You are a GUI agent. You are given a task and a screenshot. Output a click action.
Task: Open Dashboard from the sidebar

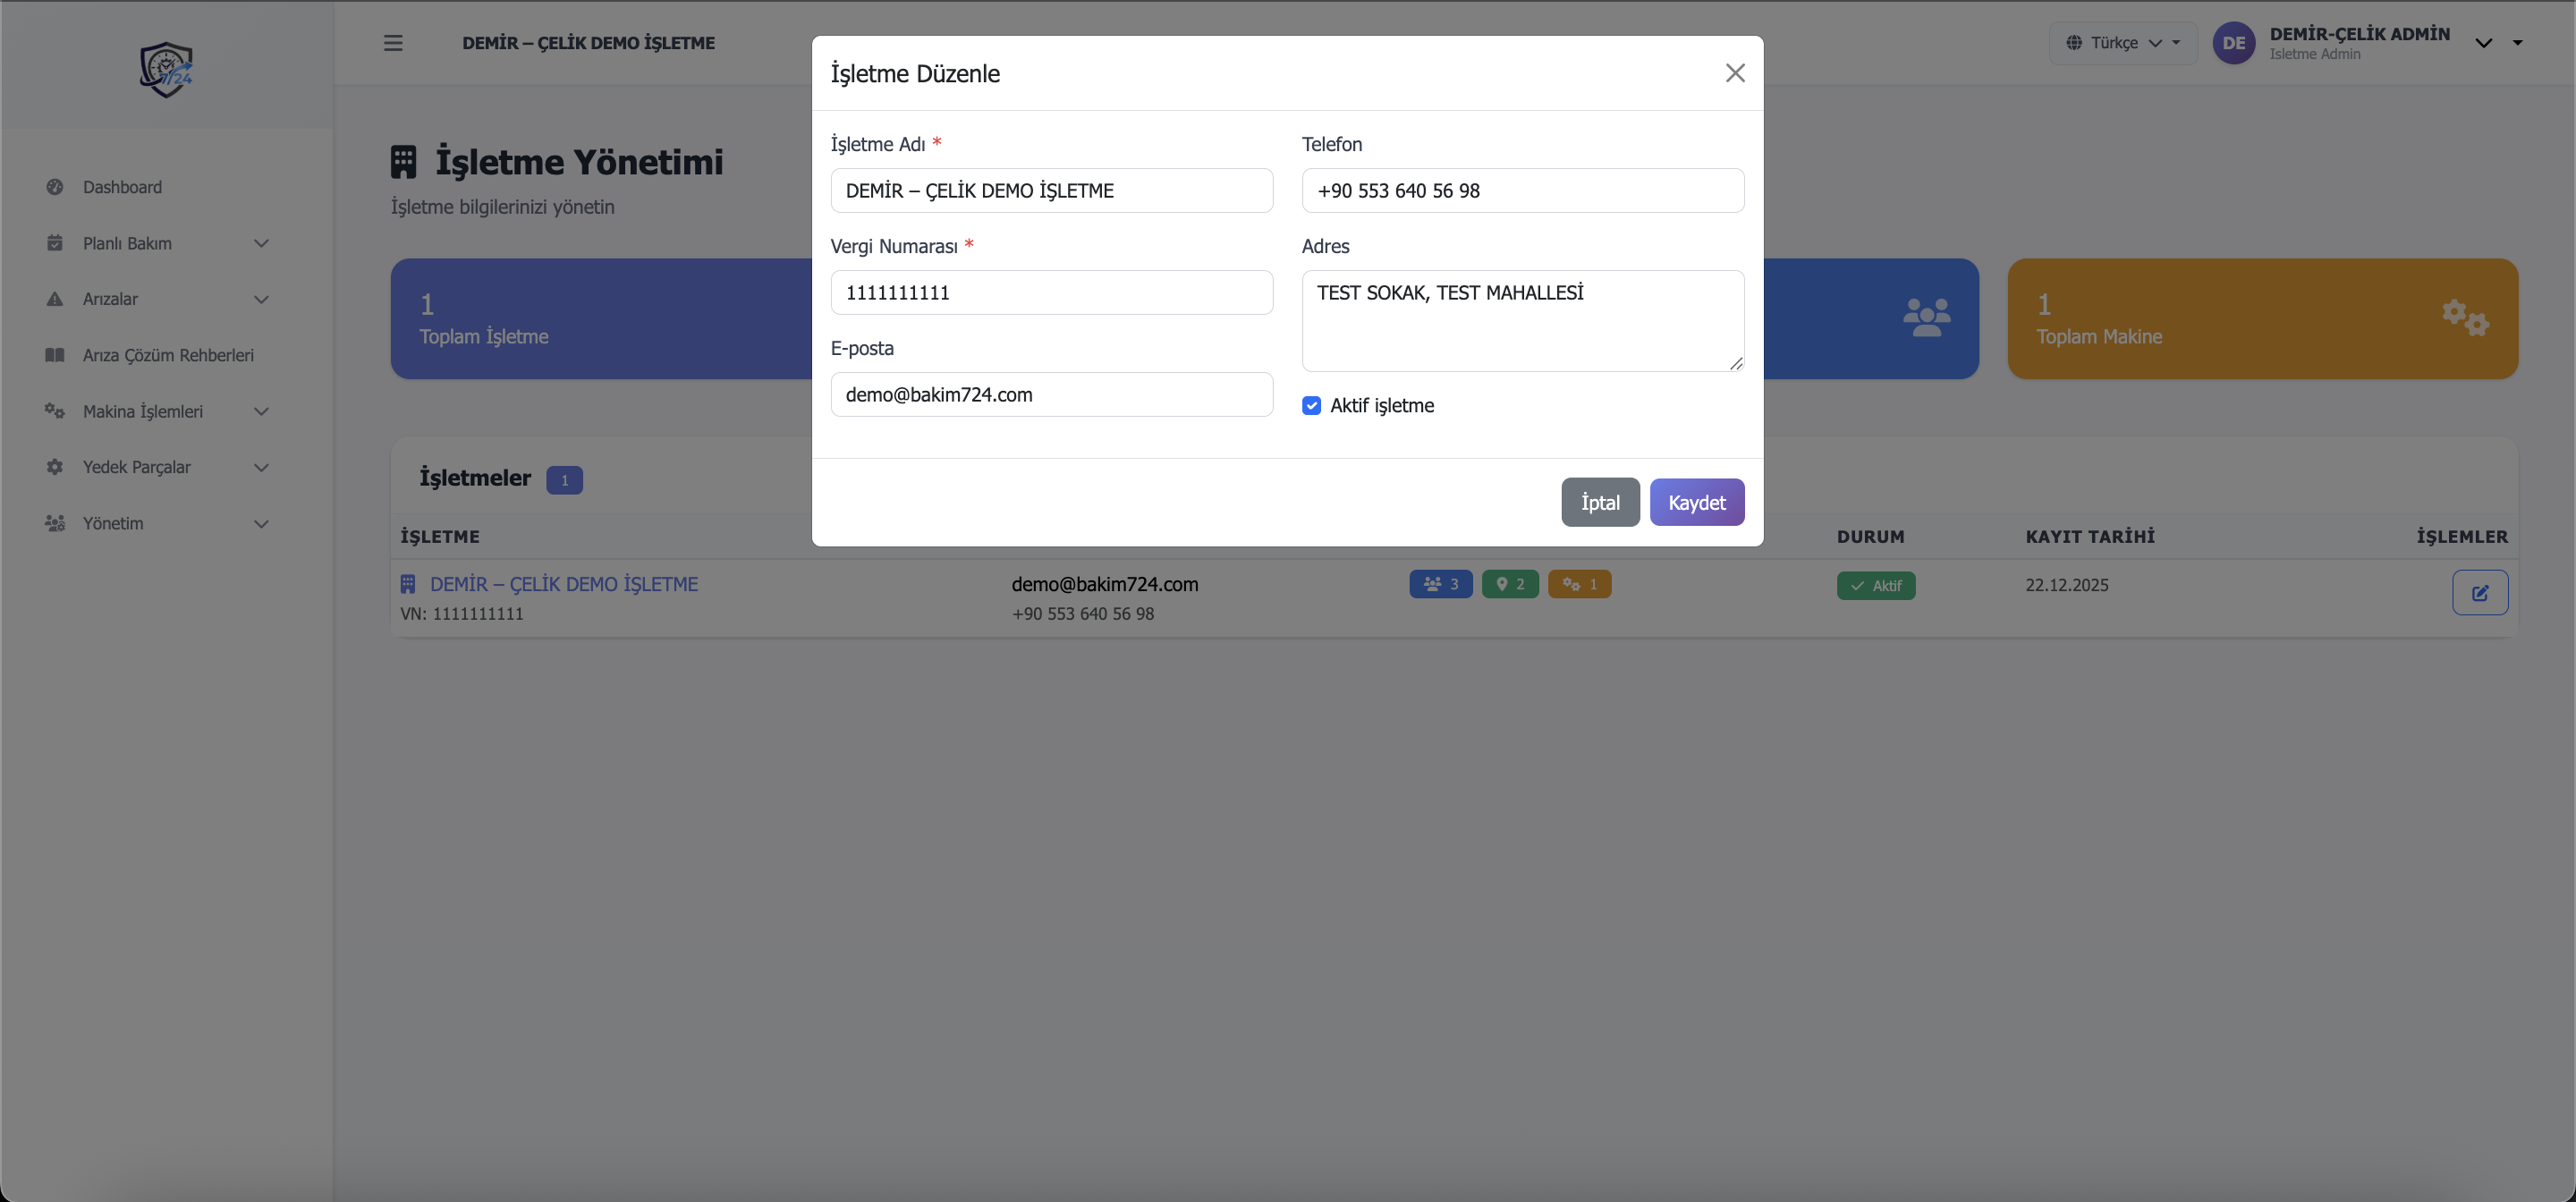[x=122, y=187]
